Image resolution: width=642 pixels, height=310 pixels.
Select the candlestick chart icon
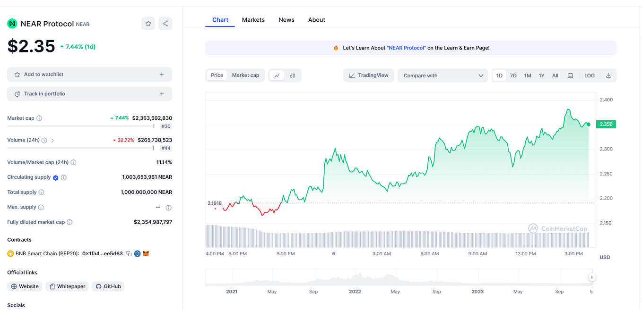pos(292,75)
